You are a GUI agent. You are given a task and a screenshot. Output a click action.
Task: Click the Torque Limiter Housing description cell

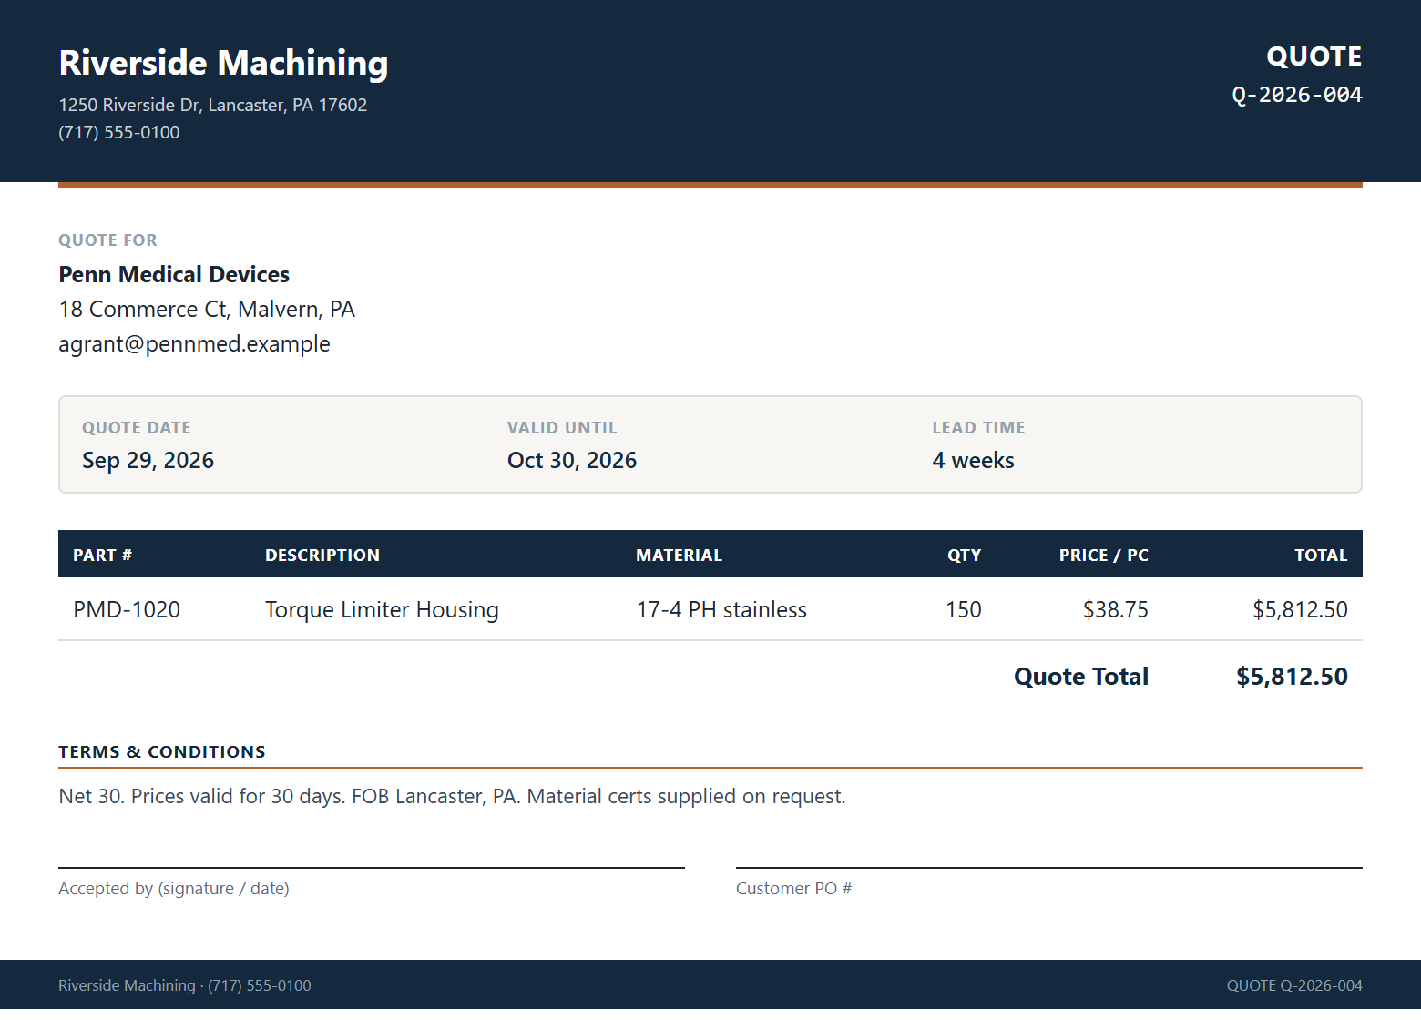pos(382,610)
